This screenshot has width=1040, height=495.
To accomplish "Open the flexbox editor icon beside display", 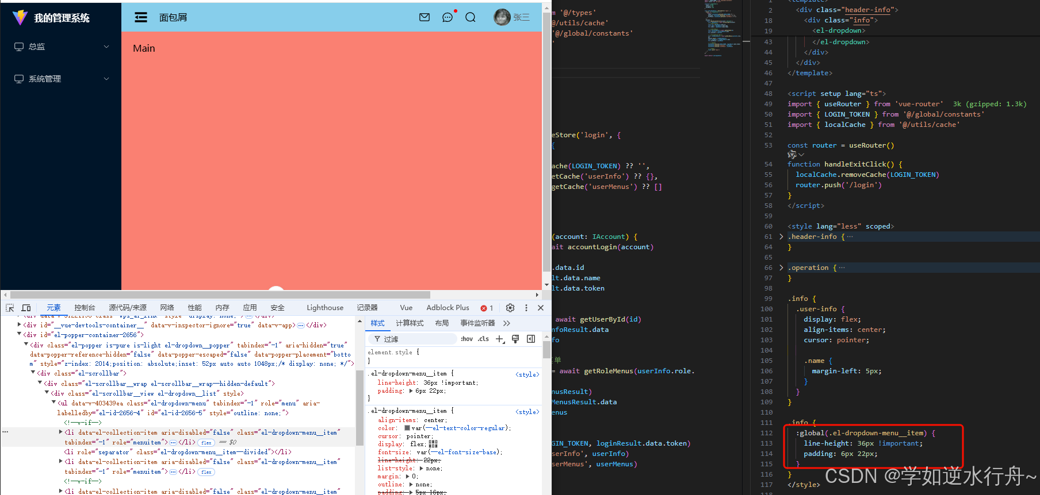I will [x=433, y=444].
